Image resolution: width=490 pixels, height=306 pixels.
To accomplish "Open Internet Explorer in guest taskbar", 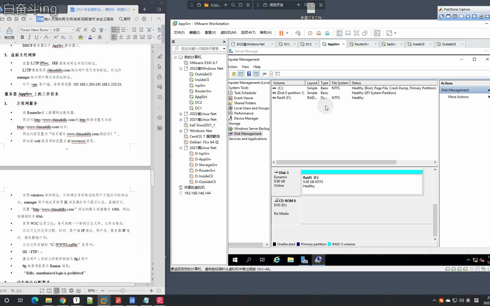I will pos(276,260).
